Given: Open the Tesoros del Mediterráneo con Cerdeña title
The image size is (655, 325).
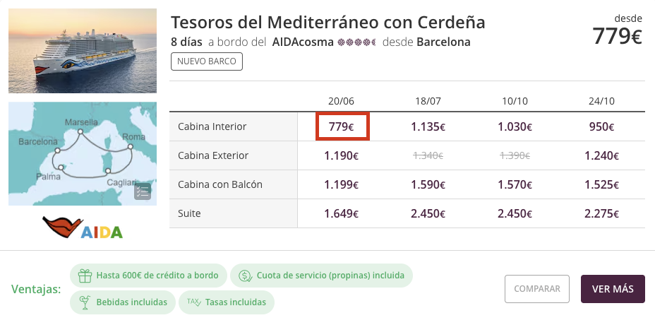Looking at the screenshot, I should tap(328, 22).
